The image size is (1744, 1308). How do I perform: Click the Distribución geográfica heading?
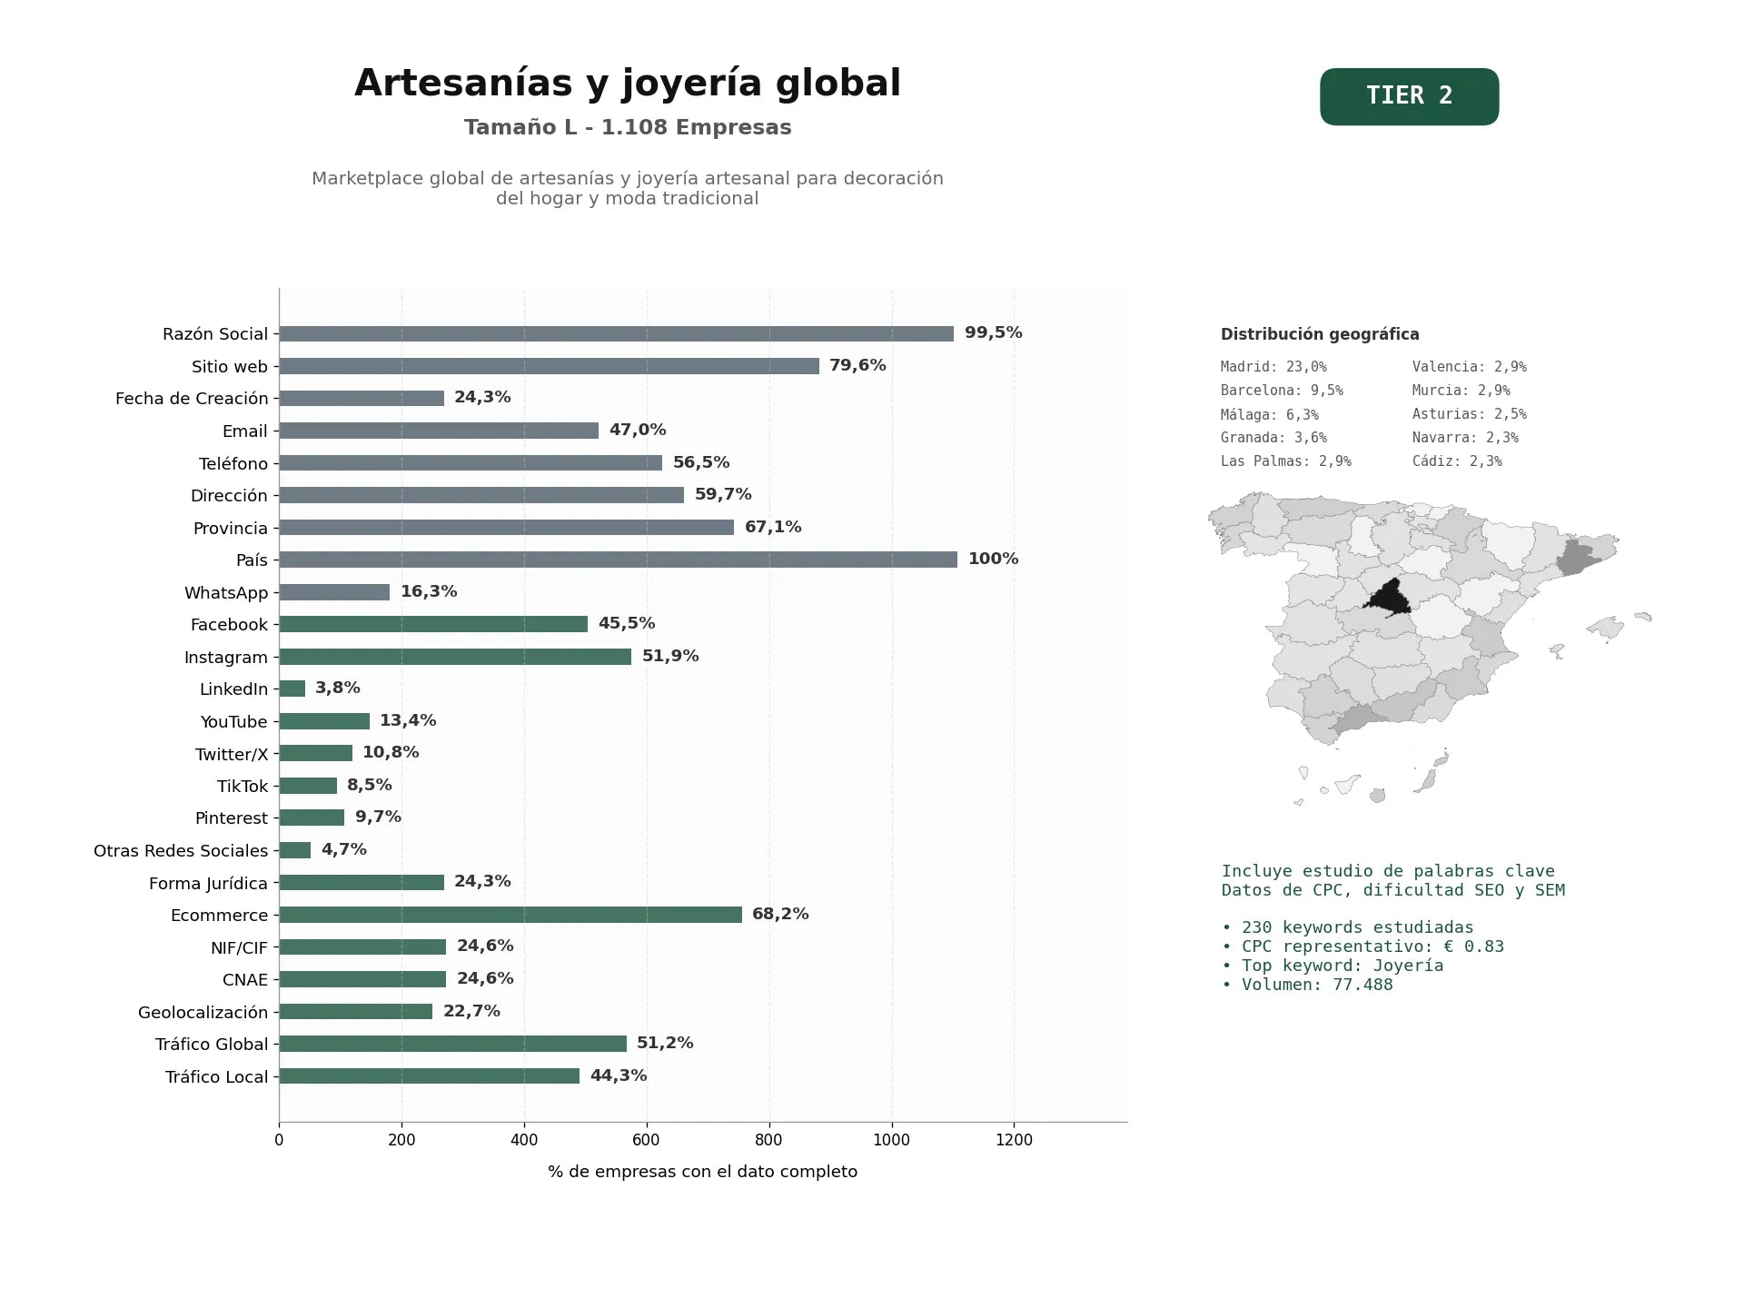(1320, 334)
